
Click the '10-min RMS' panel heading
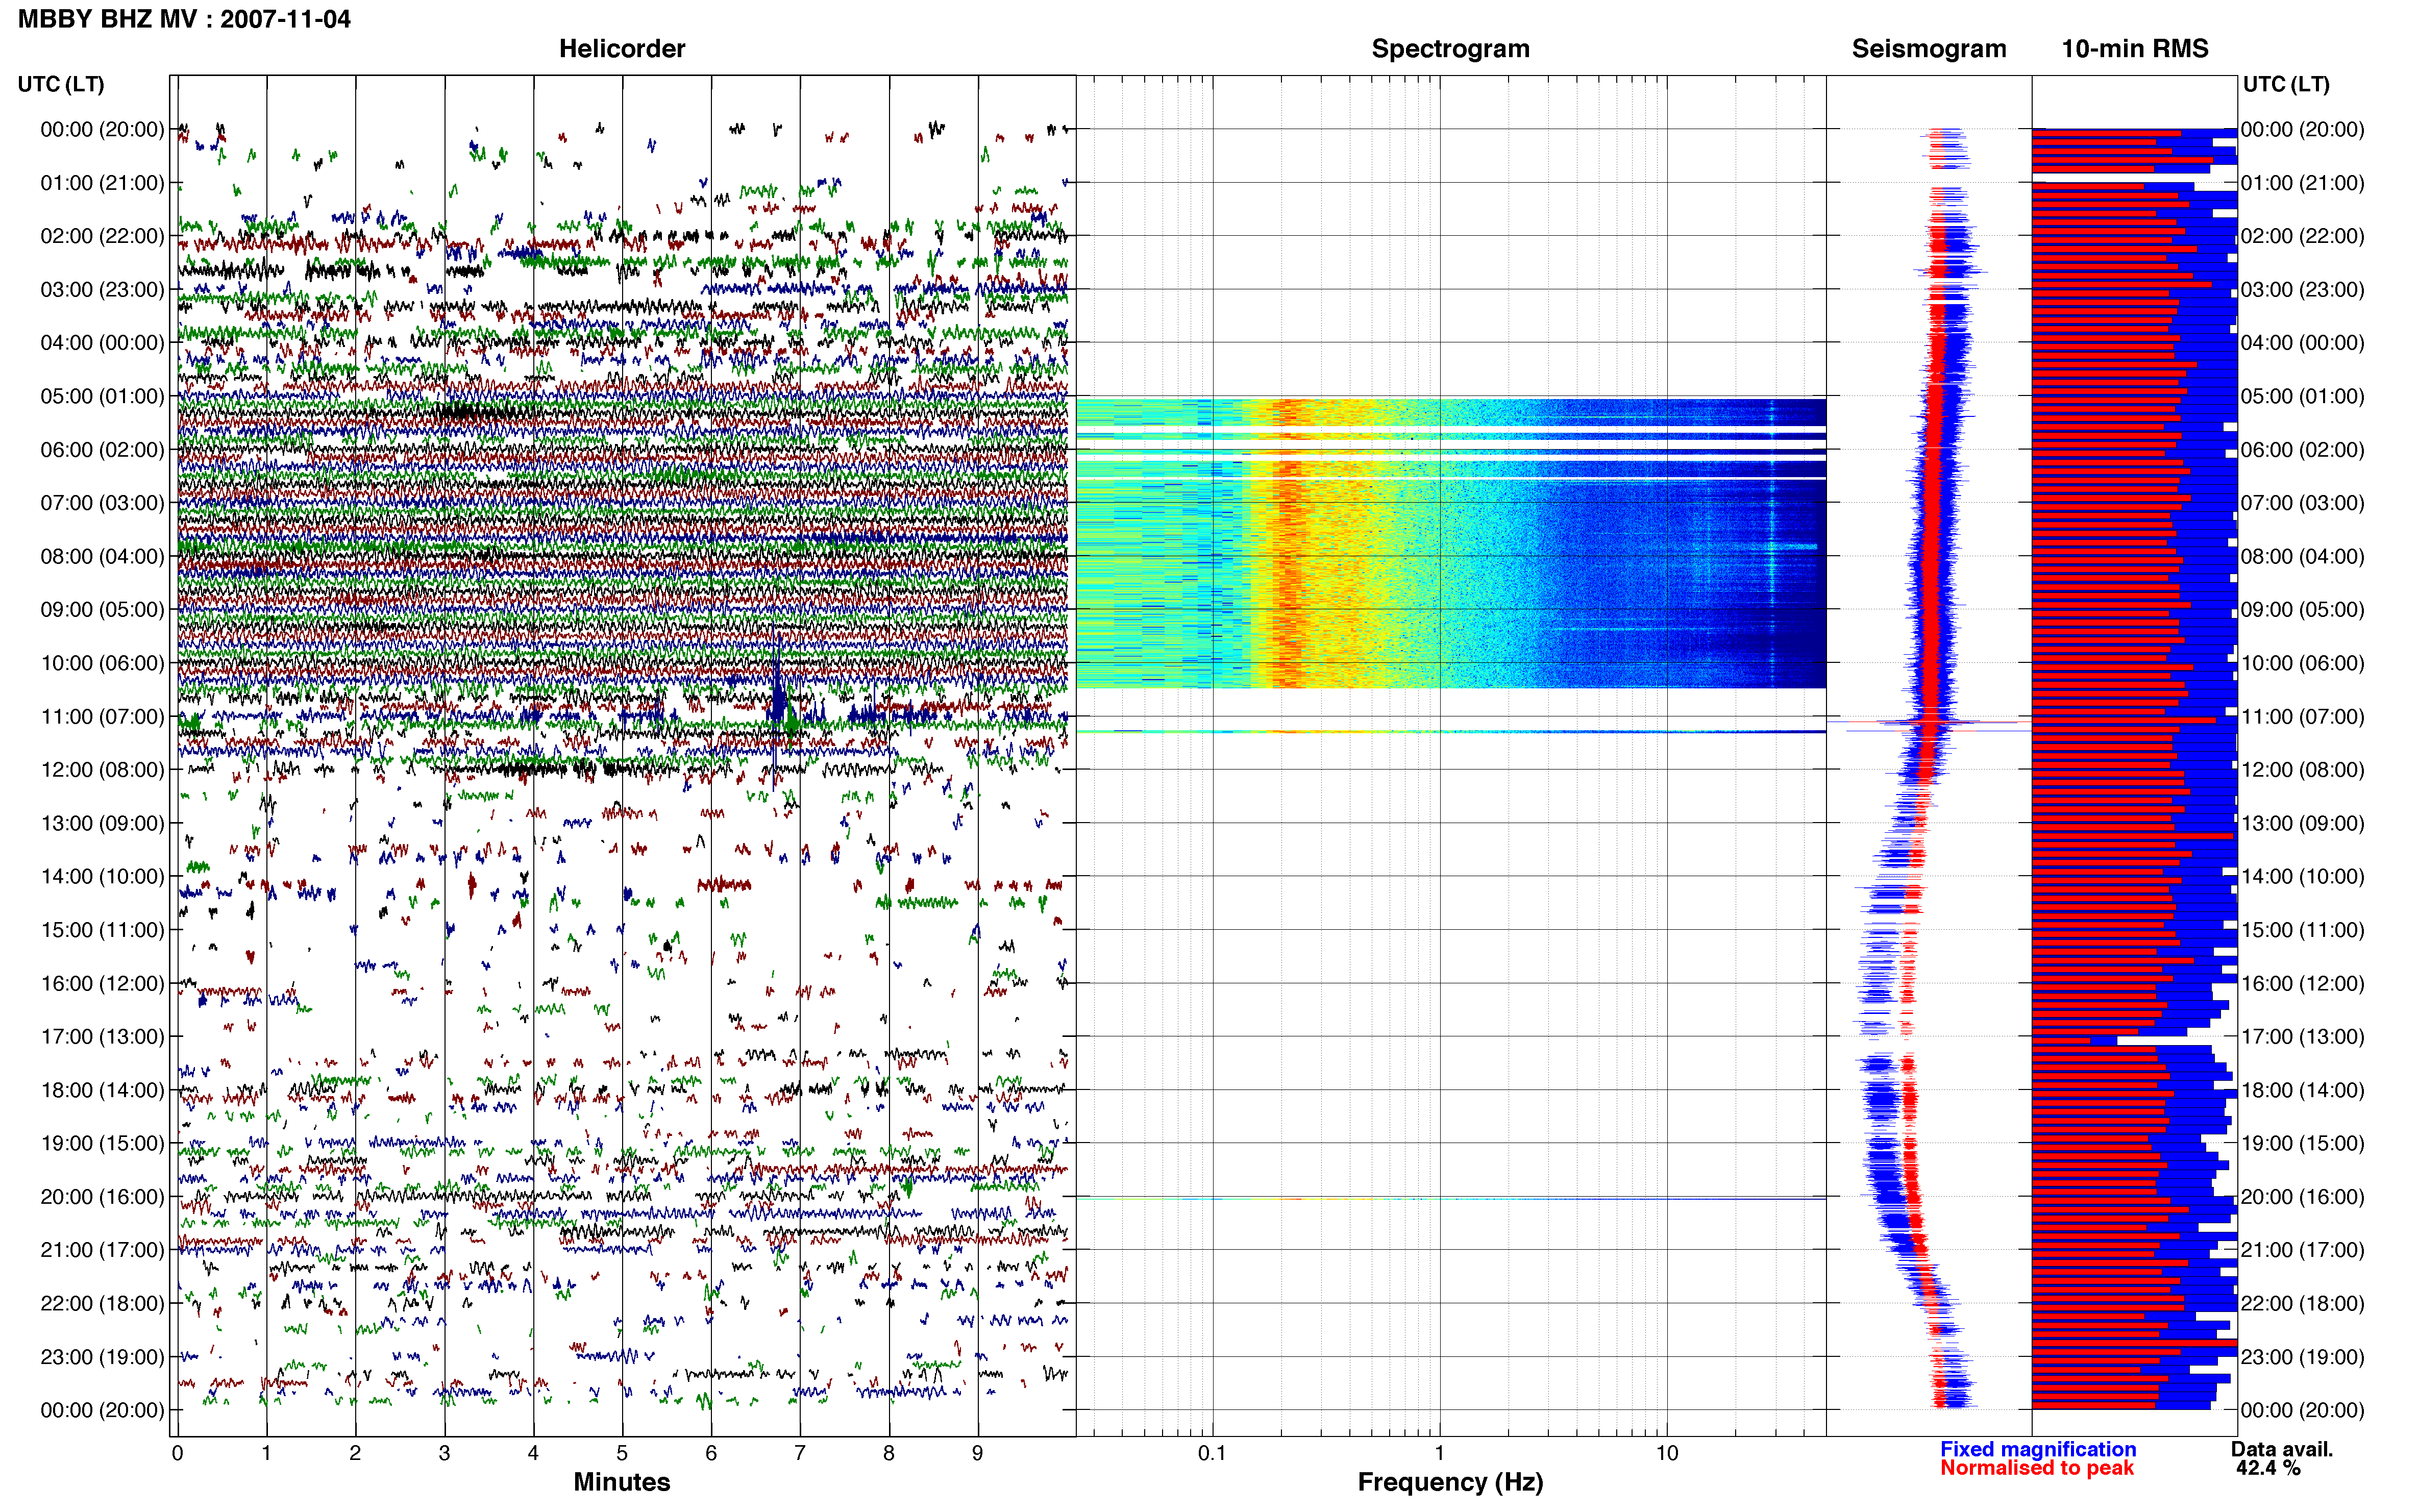pyautogui.click(x=2135, y=48)
